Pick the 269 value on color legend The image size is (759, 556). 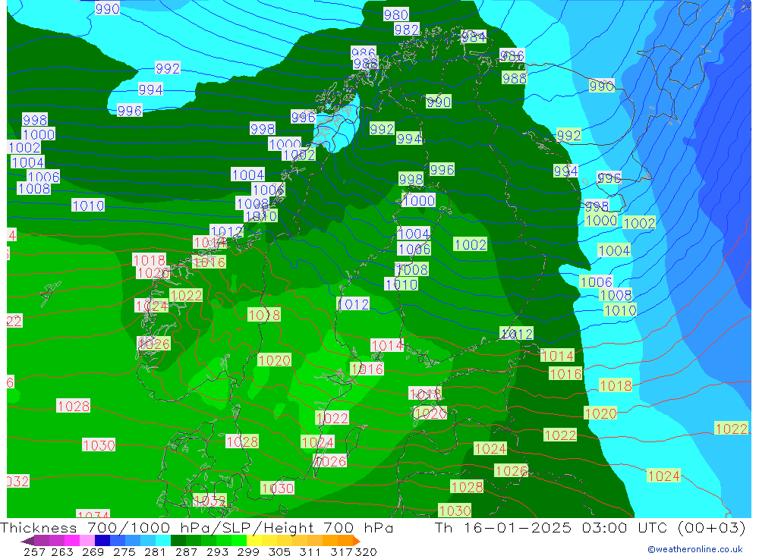(93, 551)
